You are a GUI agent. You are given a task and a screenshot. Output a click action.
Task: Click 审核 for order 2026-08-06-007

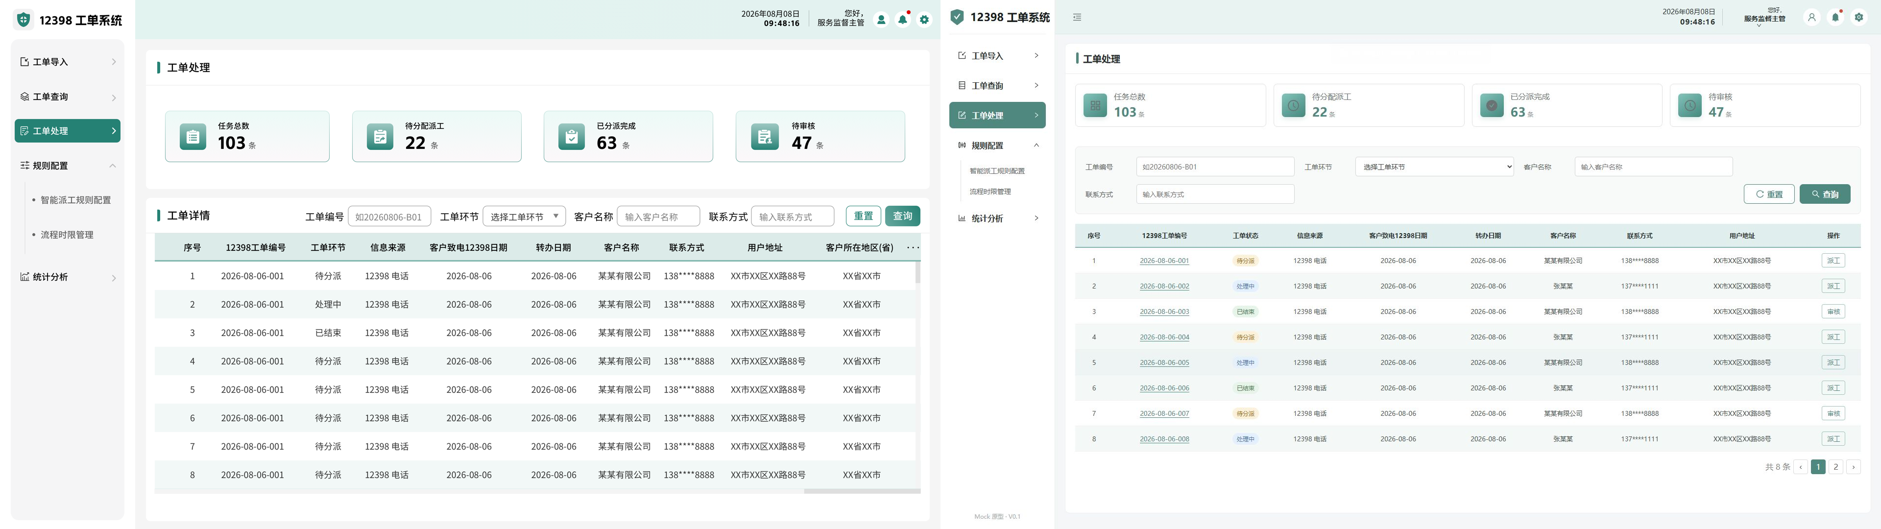[1833, 413]
